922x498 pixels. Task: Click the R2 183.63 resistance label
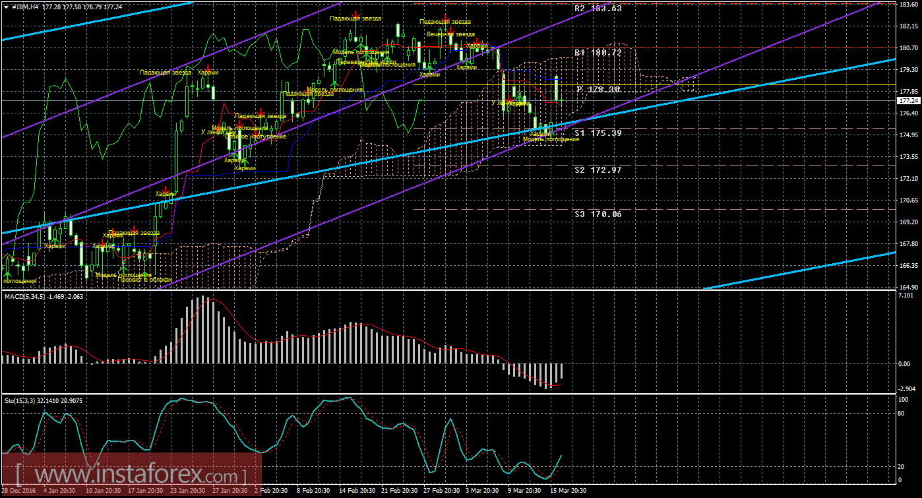pos(598,9)
